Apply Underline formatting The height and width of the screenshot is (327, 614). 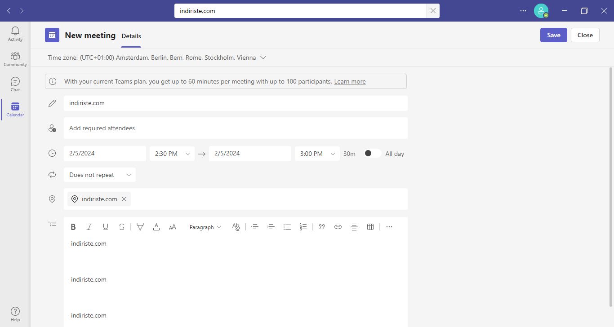click(106, 227)
